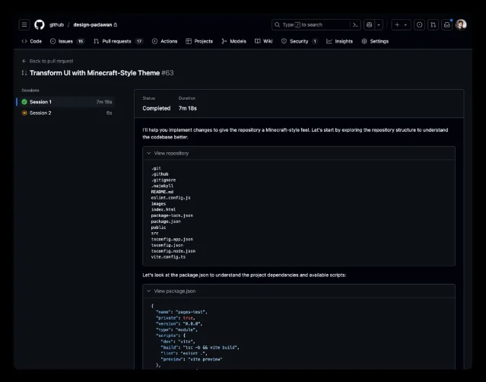Open the command palette icon

(355, 25)
